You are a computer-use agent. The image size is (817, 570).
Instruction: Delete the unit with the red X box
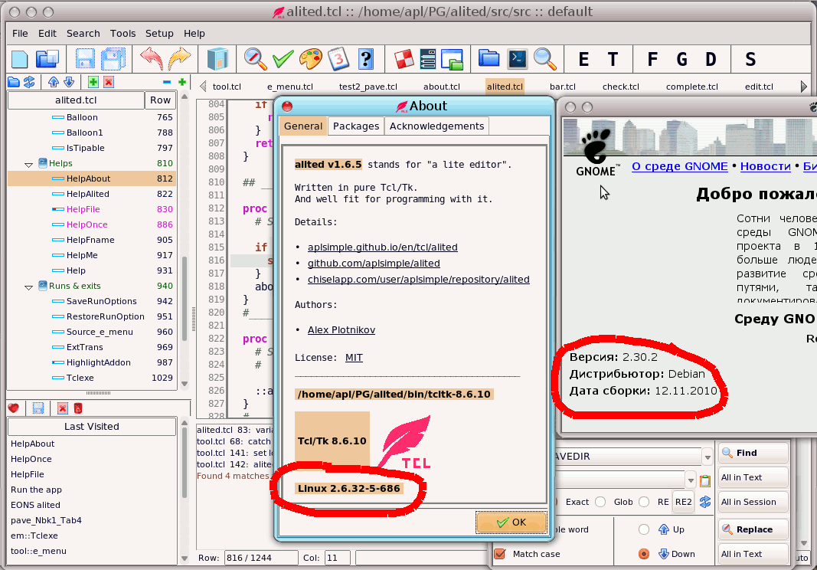pyautogui.click(x=109, y=82)
